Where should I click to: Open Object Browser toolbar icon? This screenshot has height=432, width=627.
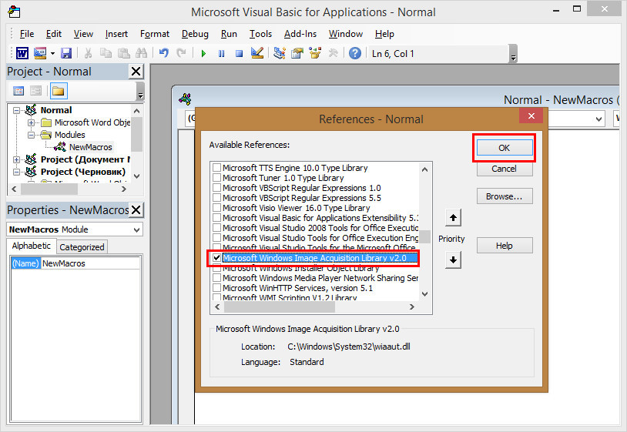315,53
